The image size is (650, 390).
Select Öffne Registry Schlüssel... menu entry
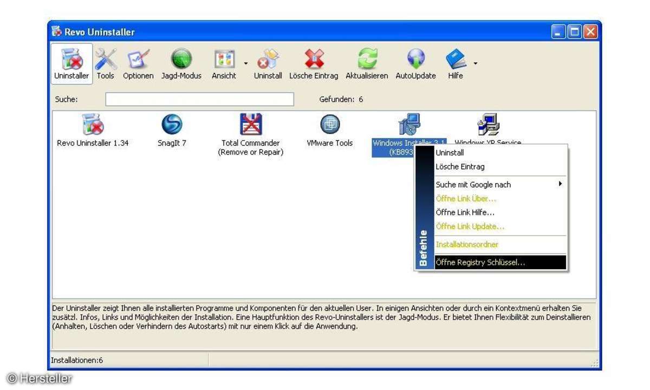tap(500, 263)
